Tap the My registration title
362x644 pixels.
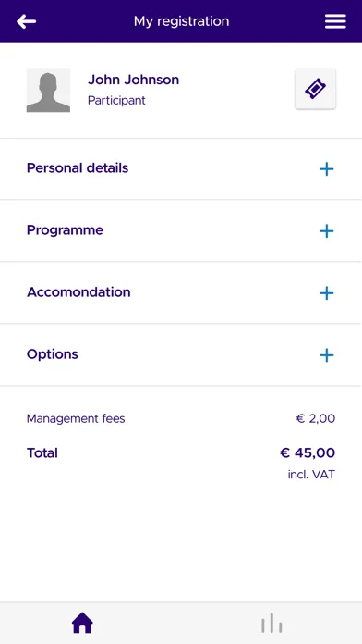point(181,21)
